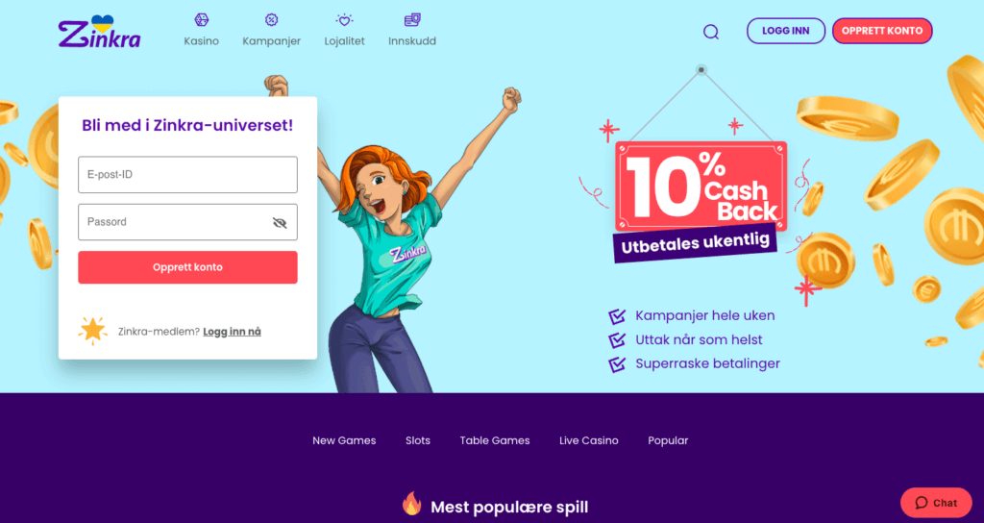Open the Kasino dice icon
This screenshot has height=523, width=984.
click(x=202, y=20)
